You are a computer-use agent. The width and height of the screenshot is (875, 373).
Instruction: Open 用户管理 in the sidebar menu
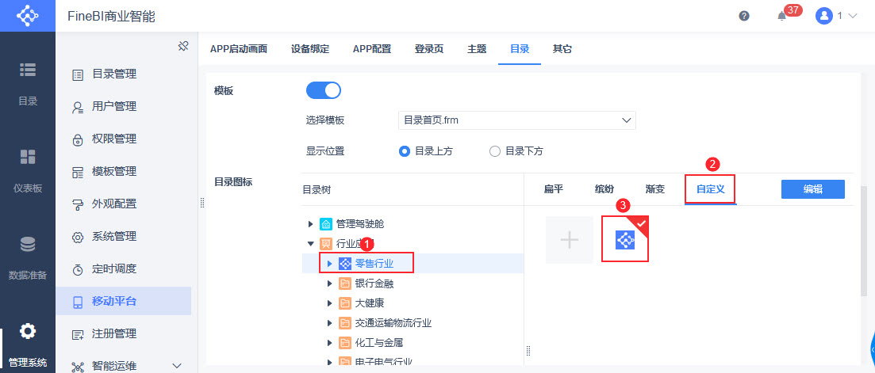click(113, 106)
